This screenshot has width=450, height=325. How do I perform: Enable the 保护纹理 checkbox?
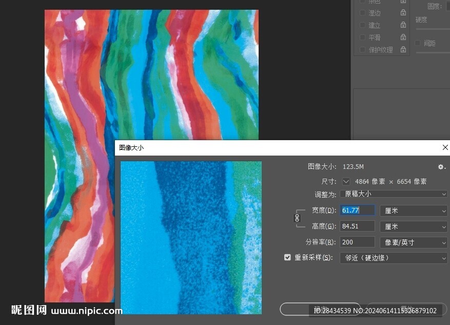(x=362, y=50)
